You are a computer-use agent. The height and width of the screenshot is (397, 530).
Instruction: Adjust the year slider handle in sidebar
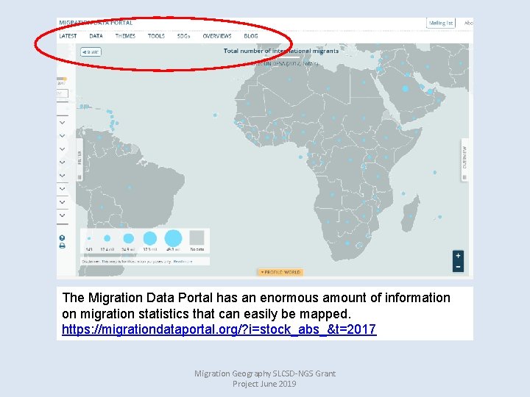[65, 79]
